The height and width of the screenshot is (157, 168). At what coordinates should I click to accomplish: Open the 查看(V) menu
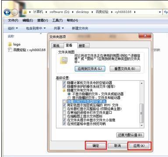[42, 20]
